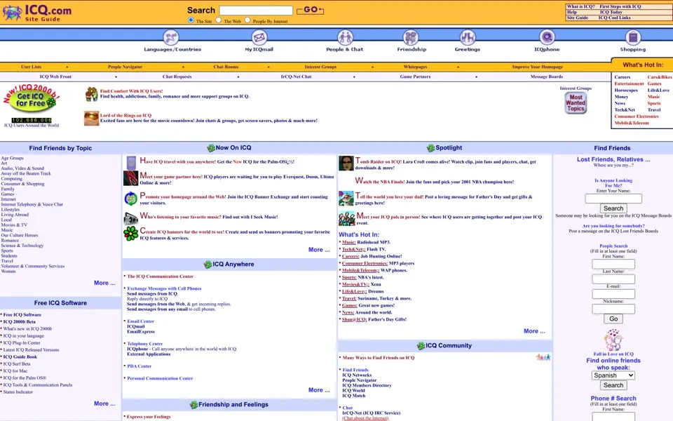The image size is (673, 421).
Task: Open More link under Find Friends by Topic
Action: click(x=104, y=283)
